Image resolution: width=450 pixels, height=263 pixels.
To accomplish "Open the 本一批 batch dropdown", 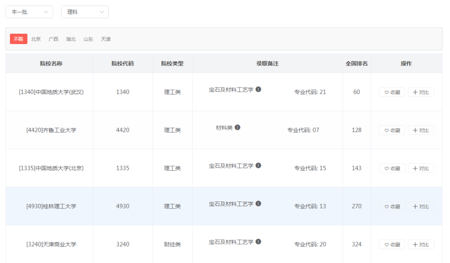I will tap(29, 12).
